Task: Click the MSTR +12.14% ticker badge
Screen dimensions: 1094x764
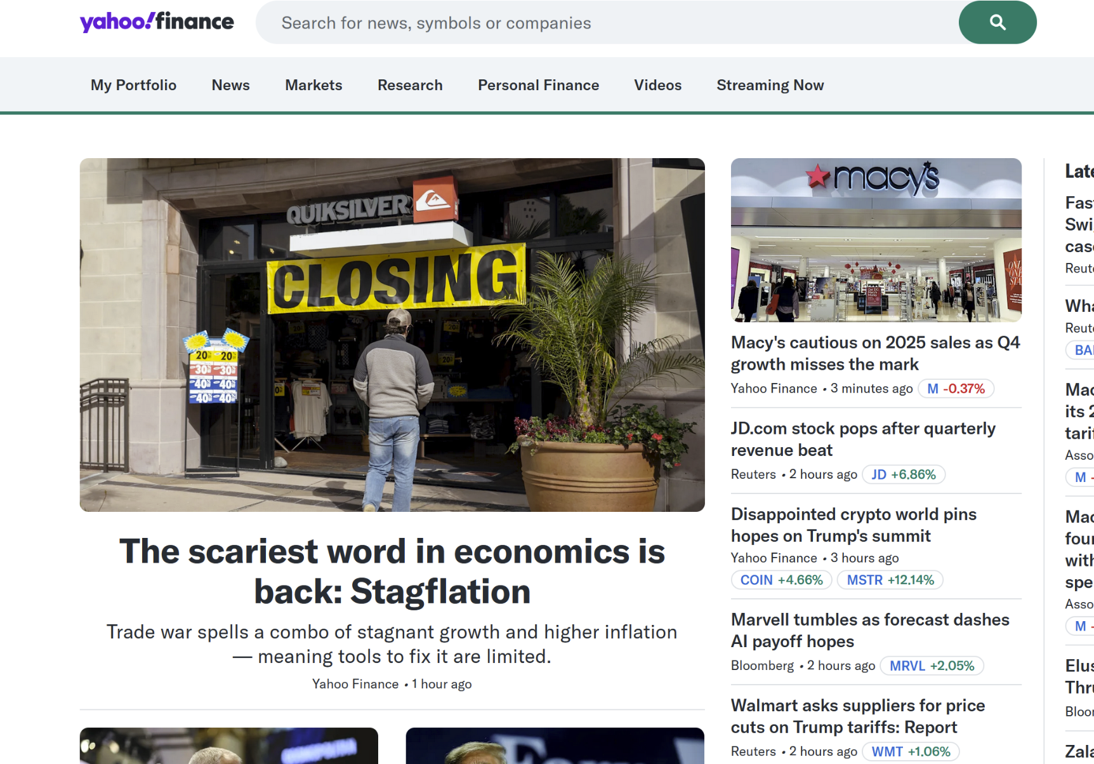Action: pos(890,580)
